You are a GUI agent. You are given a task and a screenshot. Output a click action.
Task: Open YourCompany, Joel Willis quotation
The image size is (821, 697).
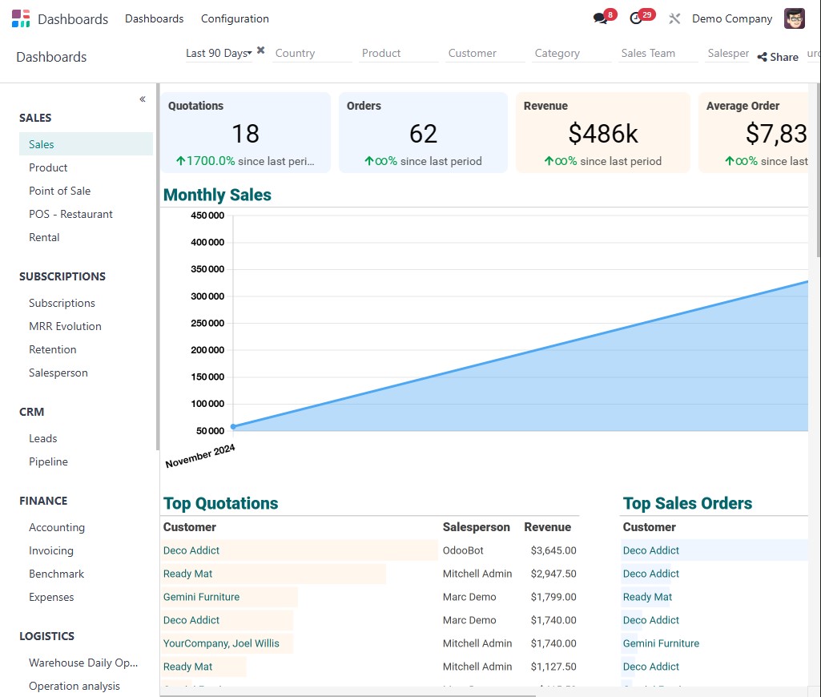pos(221,643)
